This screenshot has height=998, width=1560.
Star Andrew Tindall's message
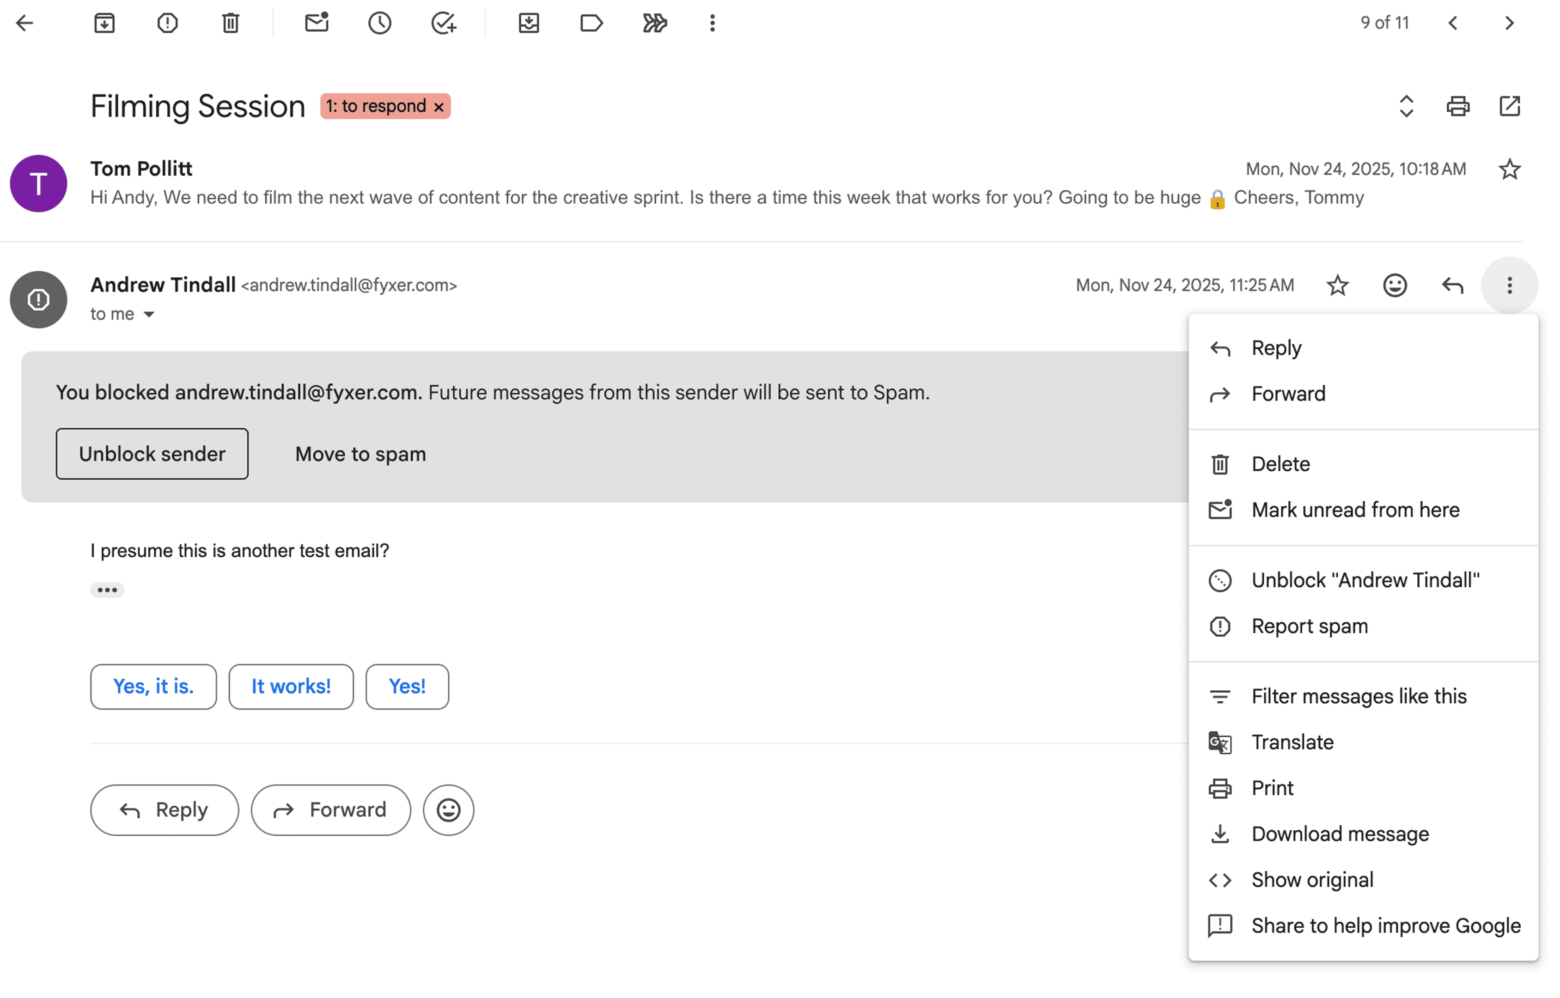1338,285
